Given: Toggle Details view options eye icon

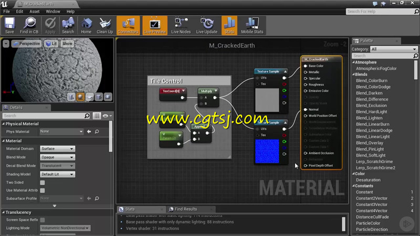Looking at the screenshot, I should pyautogui.click(x=107, y=115).
